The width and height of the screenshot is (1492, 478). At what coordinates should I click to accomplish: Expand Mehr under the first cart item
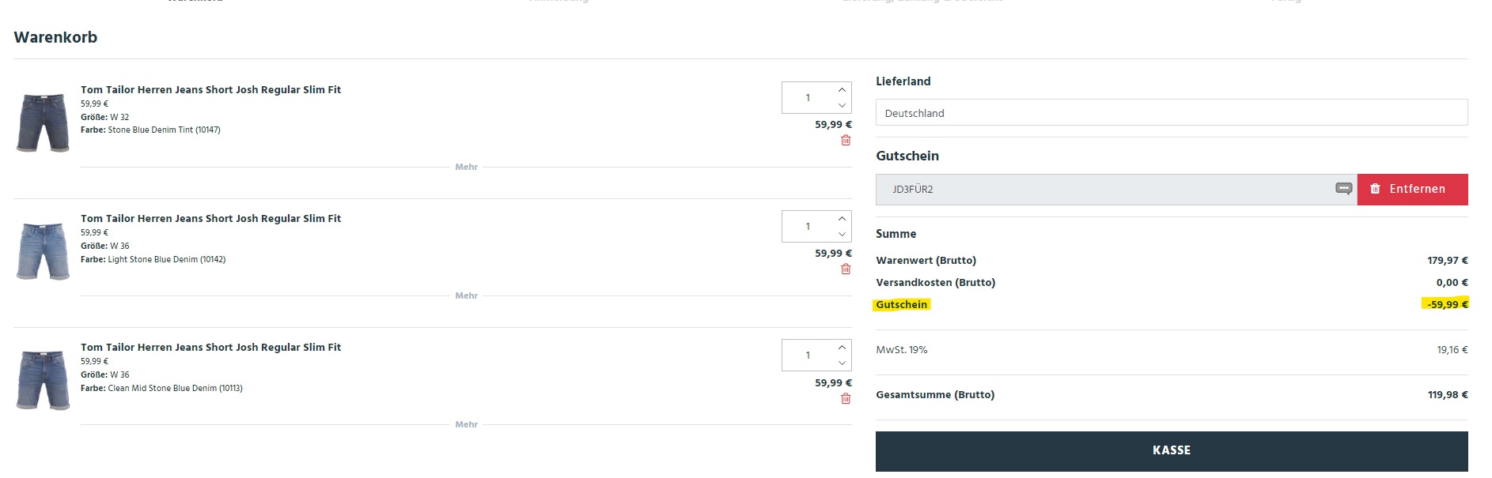[x=467, y=167]
